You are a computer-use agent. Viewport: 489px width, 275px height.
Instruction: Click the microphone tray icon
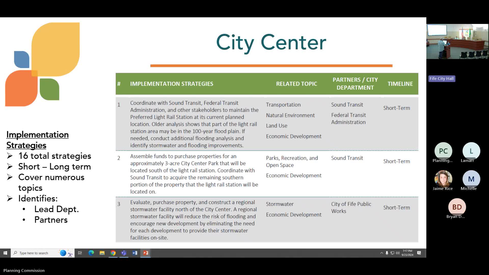coord(387,253)
